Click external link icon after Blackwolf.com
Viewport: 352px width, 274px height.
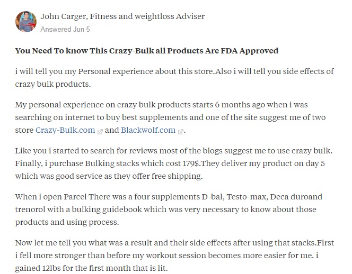coord(180,132)
